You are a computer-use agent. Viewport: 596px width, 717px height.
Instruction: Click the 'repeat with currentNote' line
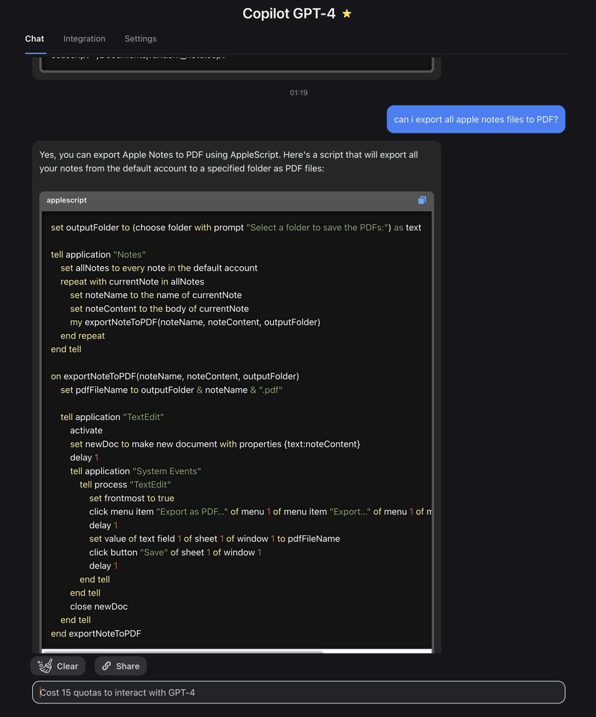(x=132, y=281)
